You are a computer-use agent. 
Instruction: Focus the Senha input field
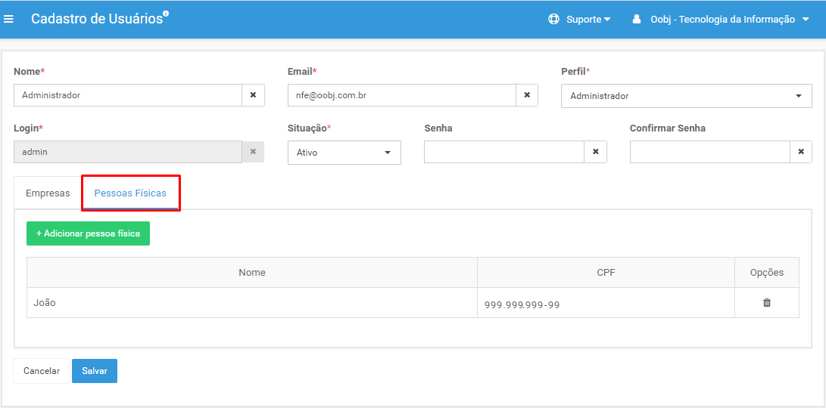[x=504, y=152]
